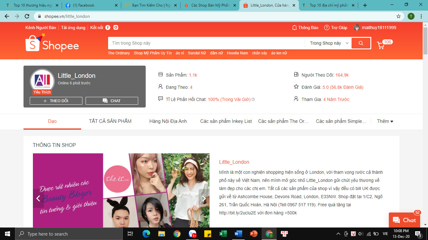Open the Chrome menu (three dots)

[x=421, y=16]
